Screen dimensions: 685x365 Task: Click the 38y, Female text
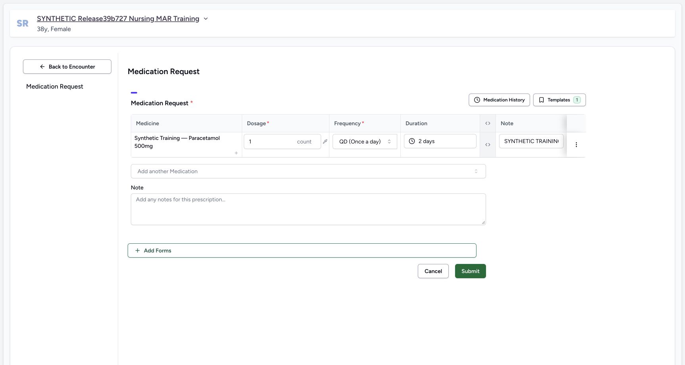tap(54, 29)
